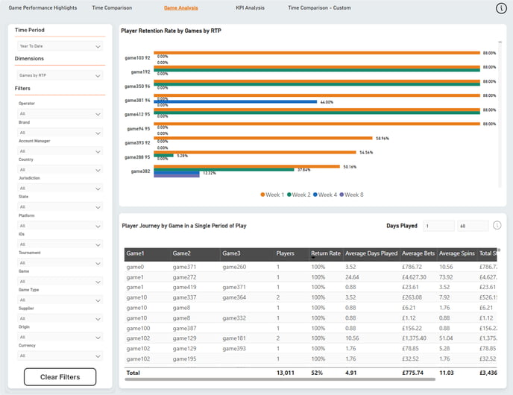Click the table's horizontal scrollbar

[280, 379]
